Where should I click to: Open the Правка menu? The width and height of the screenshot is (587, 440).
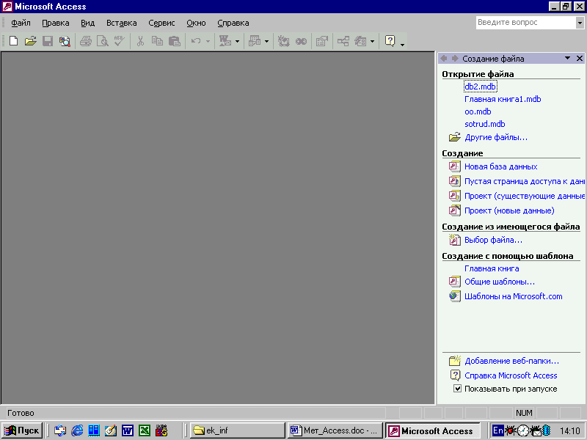(x=56, y=23)
